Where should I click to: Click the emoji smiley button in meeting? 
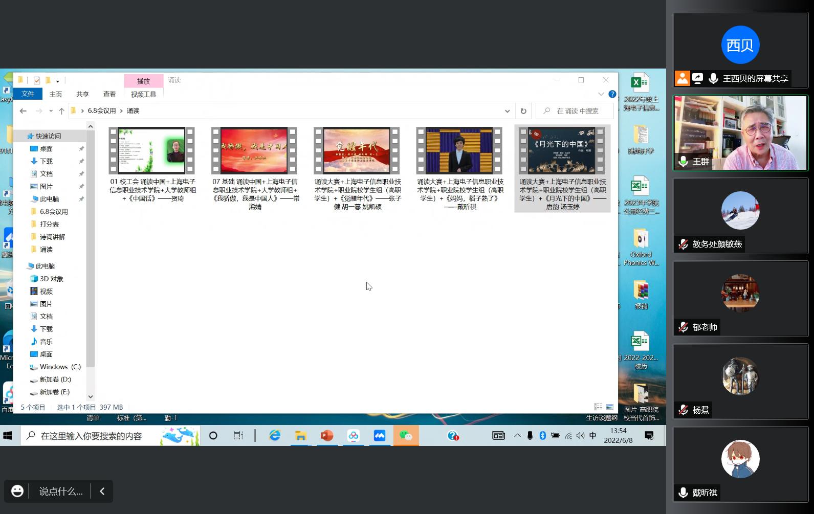pyautogui.click(x=17, y=491)
